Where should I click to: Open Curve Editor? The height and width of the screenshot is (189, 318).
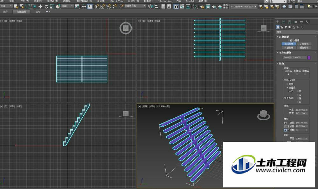tap(182, 6)
